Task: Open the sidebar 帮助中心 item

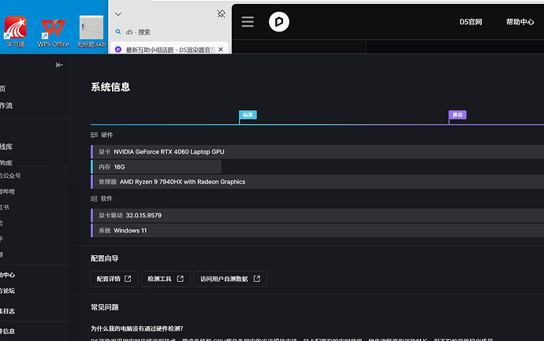Action: tap(7, 275)
